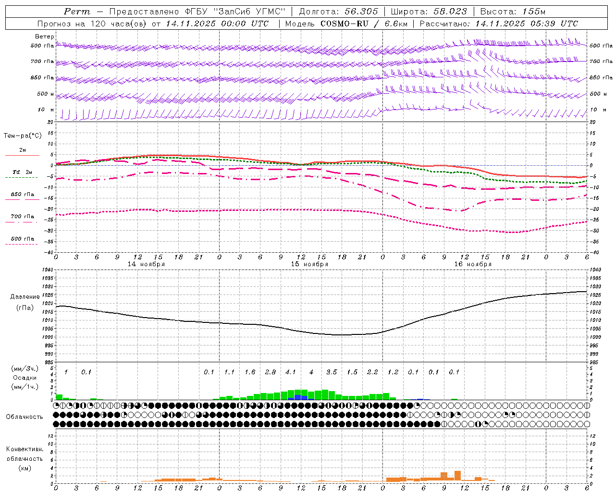The height and width of the screenshot is (492, 615).
Task: Click the "16 ноября" date label
Action: pos(473,264)
